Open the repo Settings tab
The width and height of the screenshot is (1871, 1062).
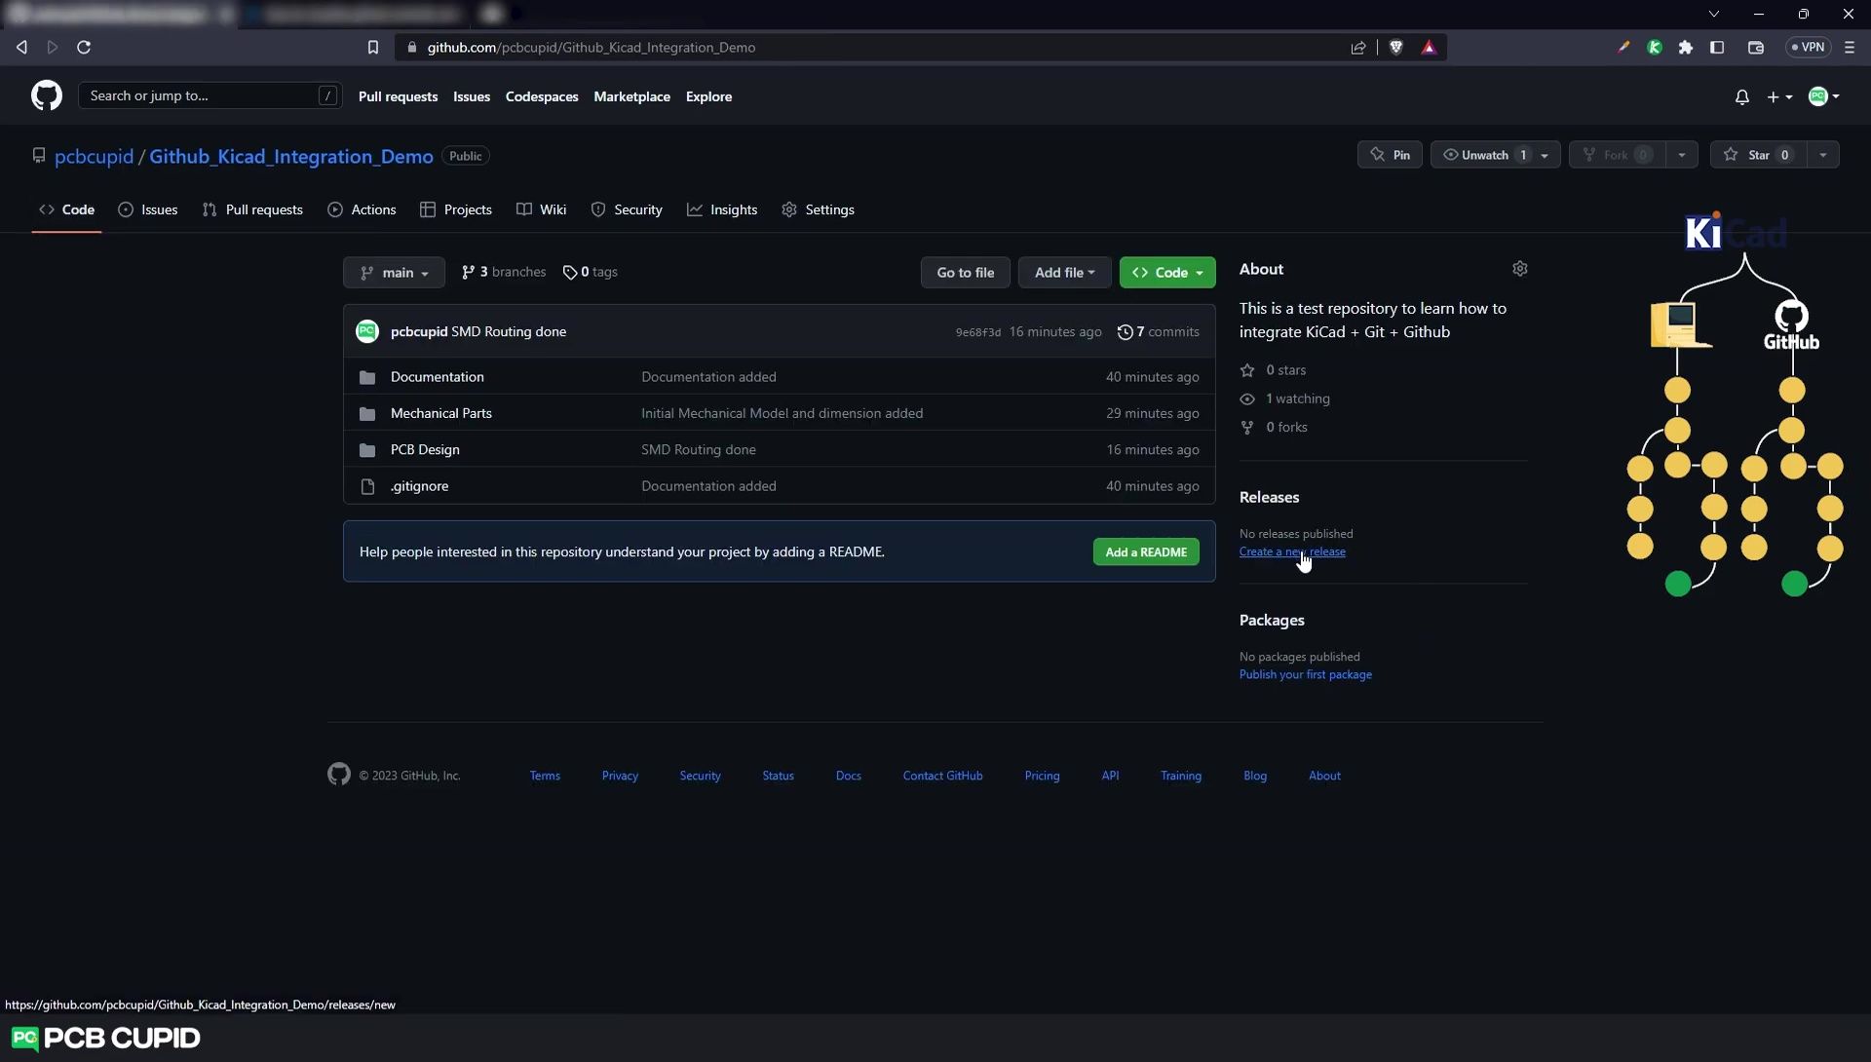click(x=818, y=209)
